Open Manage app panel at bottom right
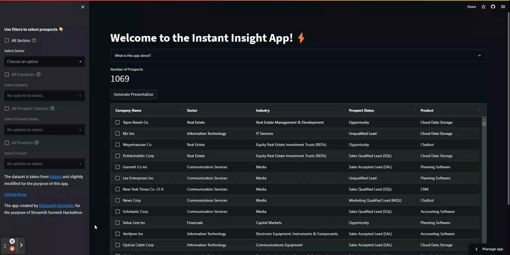Viewport: 510px width, 255px height. [x=489, y=249]
